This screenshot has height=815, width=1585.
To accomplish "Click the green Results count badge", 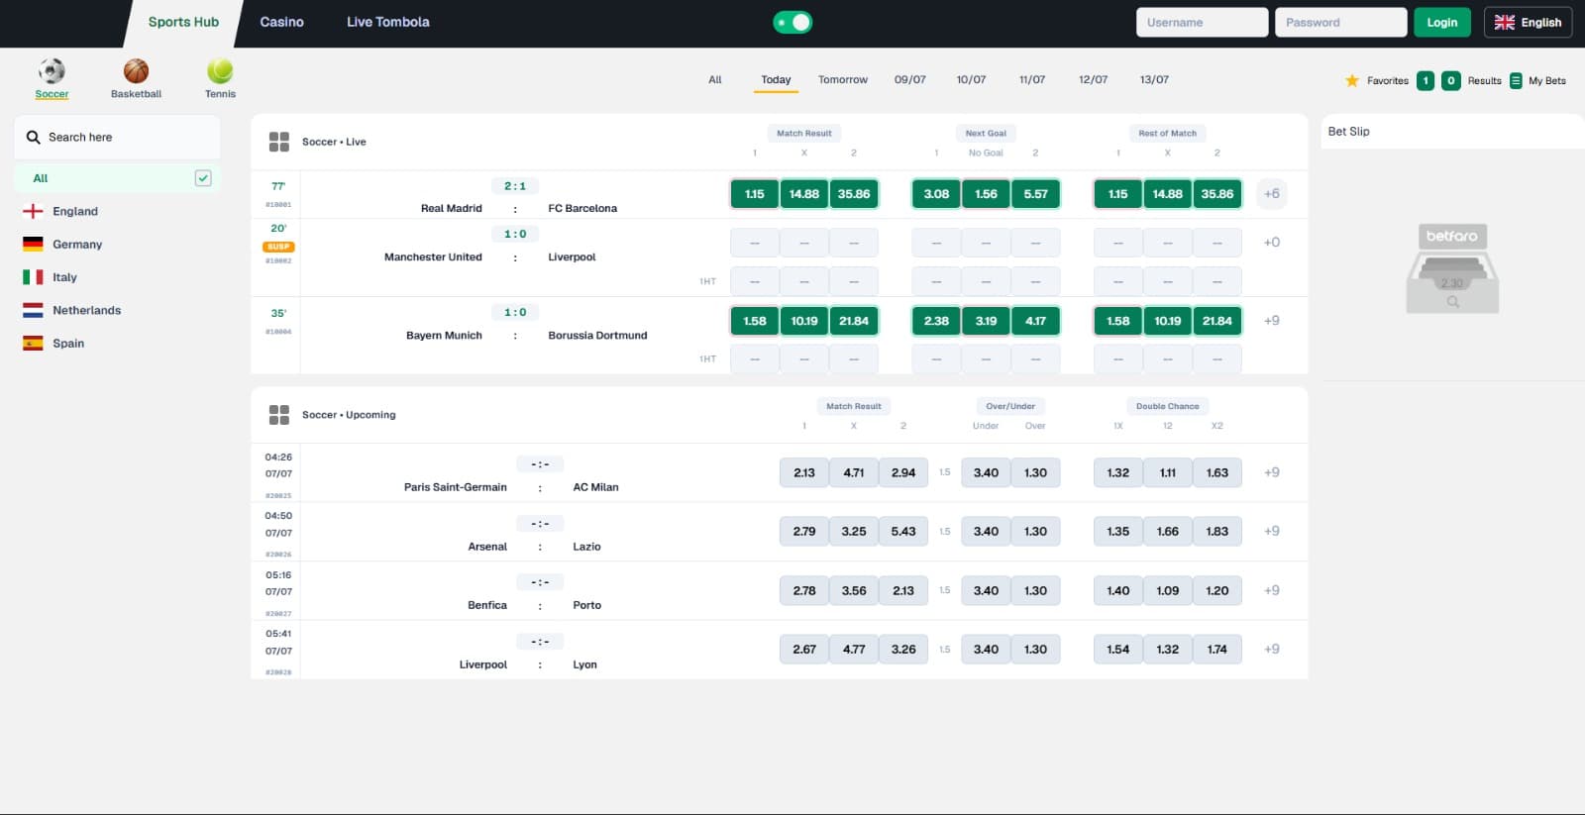I will [x=1451, y=81].
